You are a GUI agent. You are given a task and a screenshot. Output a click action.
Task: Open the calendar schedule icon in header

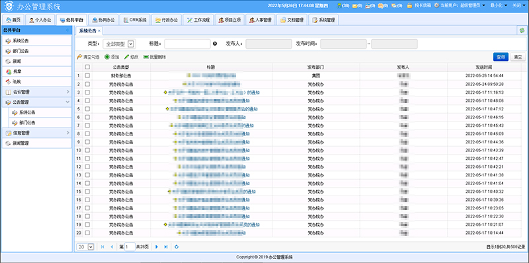click(x=368, y=5)
